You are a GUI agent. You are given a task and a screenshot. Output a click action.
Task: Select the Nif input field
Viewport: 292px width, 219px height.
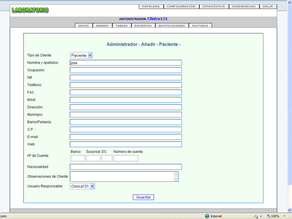pyautogui.click(x=125, y=78)
